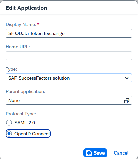Click the Type label text
Viewport: 138px width, 159px height.
click(x=11, y=69)
